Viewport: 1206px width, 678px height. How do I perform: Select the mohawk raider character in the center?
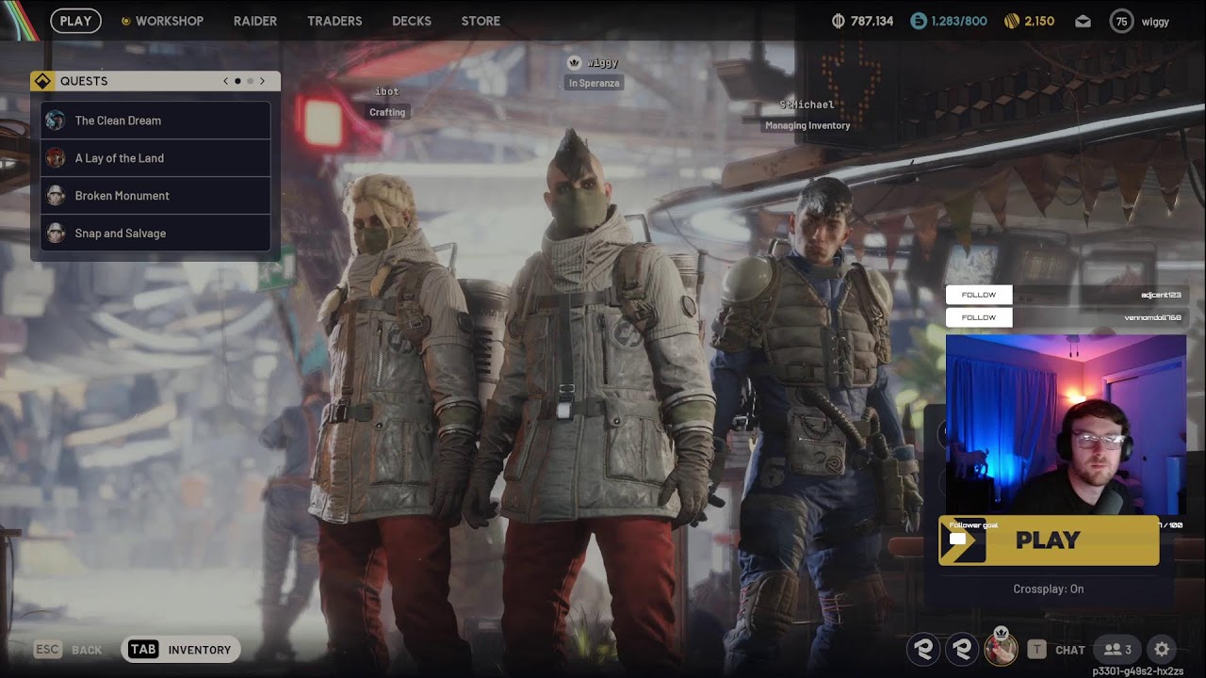pyautogui.click(x=589, y=395)
